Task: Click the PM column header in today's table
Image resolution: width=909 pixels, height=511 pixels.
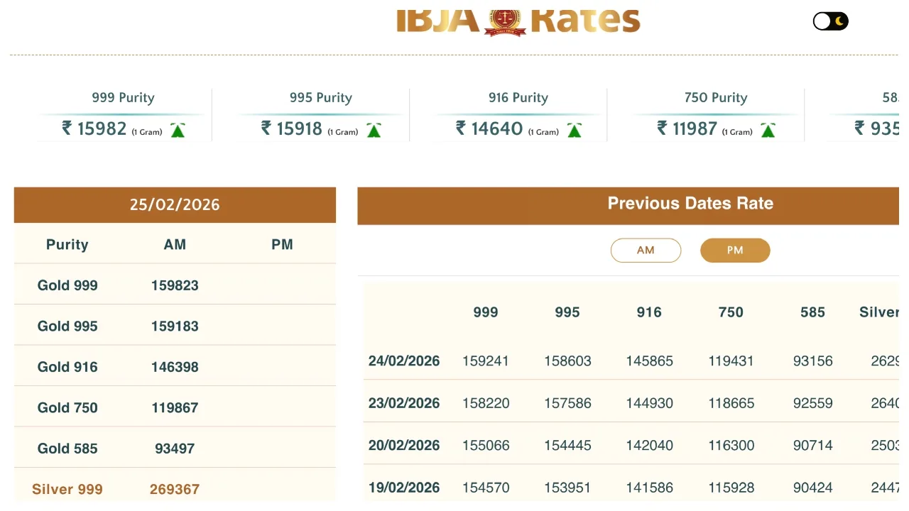Action: point(282,244)
